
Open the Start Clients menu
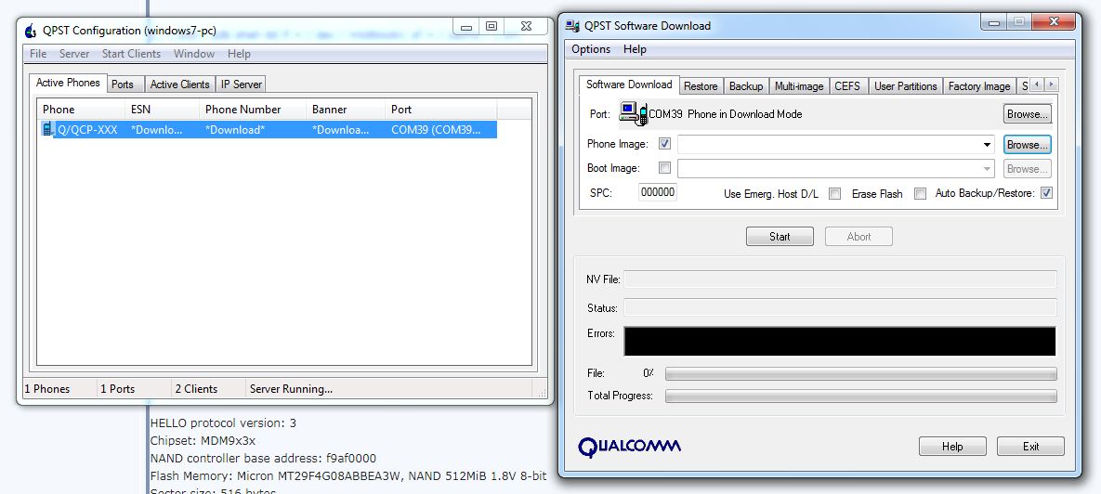click(x=131, y=54)
